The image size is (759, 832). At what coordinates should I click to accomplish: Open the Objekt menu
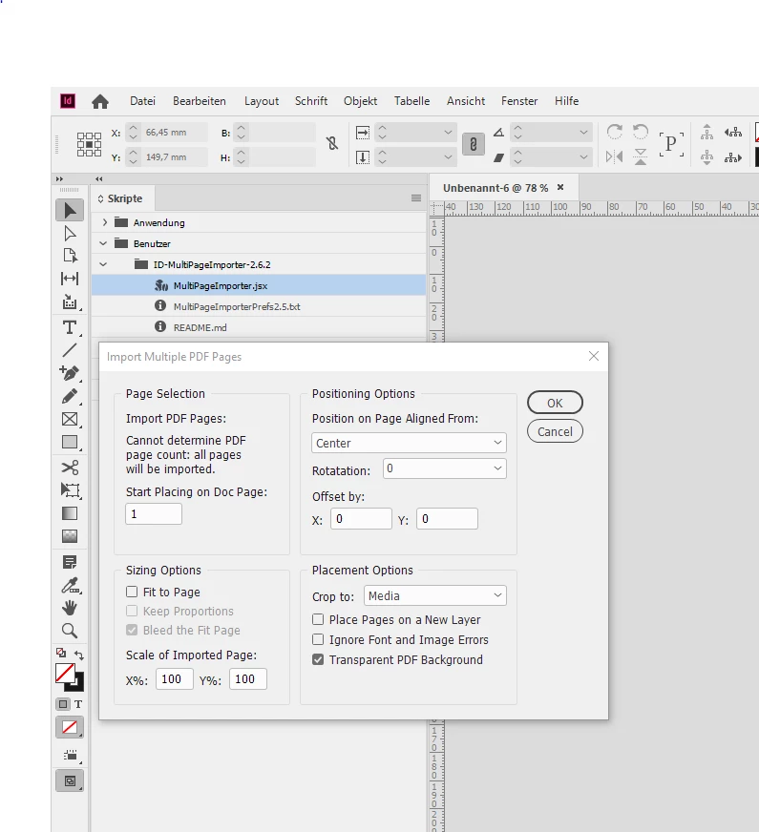coord(360,101)
